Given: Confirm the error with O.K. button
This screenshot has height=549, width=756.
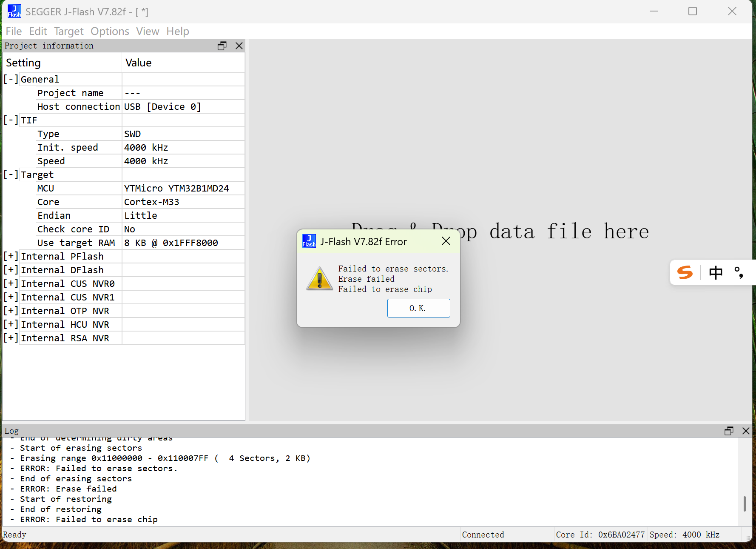Looking at the screenshot, I should click(418, 308).
